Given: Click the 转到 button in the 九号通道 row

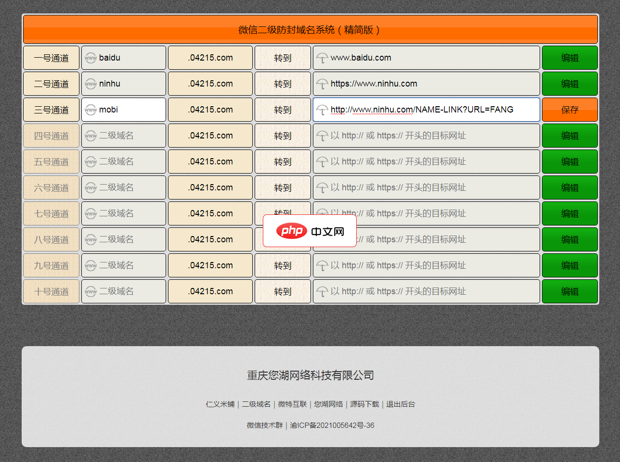Looking at the screenshot, I should [283, 265].
